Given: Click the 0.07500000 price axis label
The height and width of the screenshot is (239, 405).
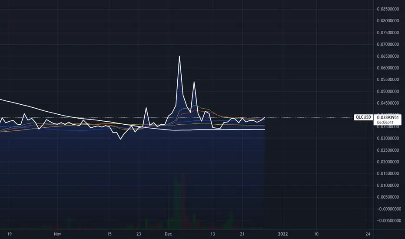Looking at the screenshot, I should (388, 33).
